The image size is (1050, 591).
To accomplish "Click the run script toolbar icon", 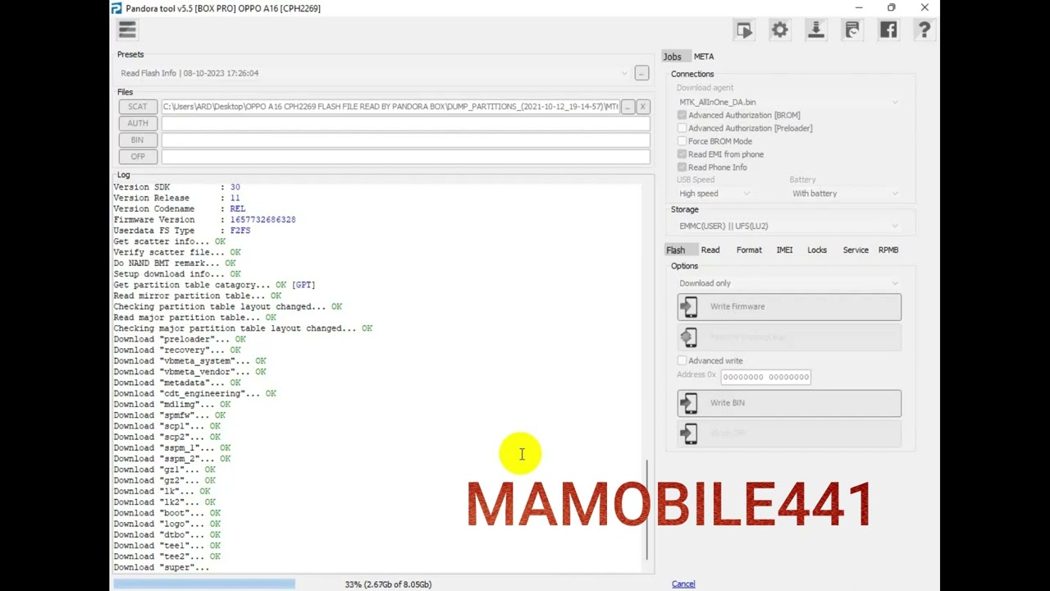I will tap(744, 30).
